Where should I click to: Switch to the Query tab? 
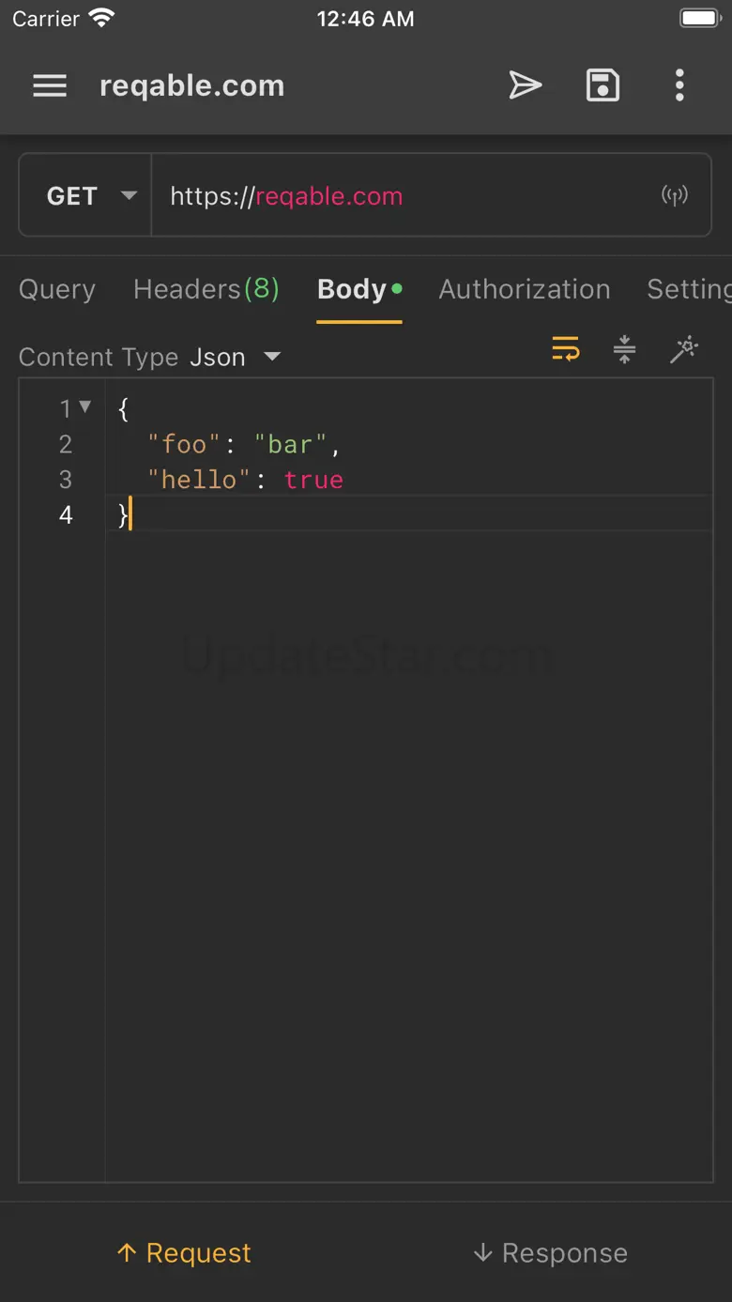pos(57,289)
